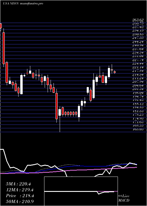Click the USA NDSN munafasutra.pro title
Screen dimensions: 147x206
tap(23, 4)
